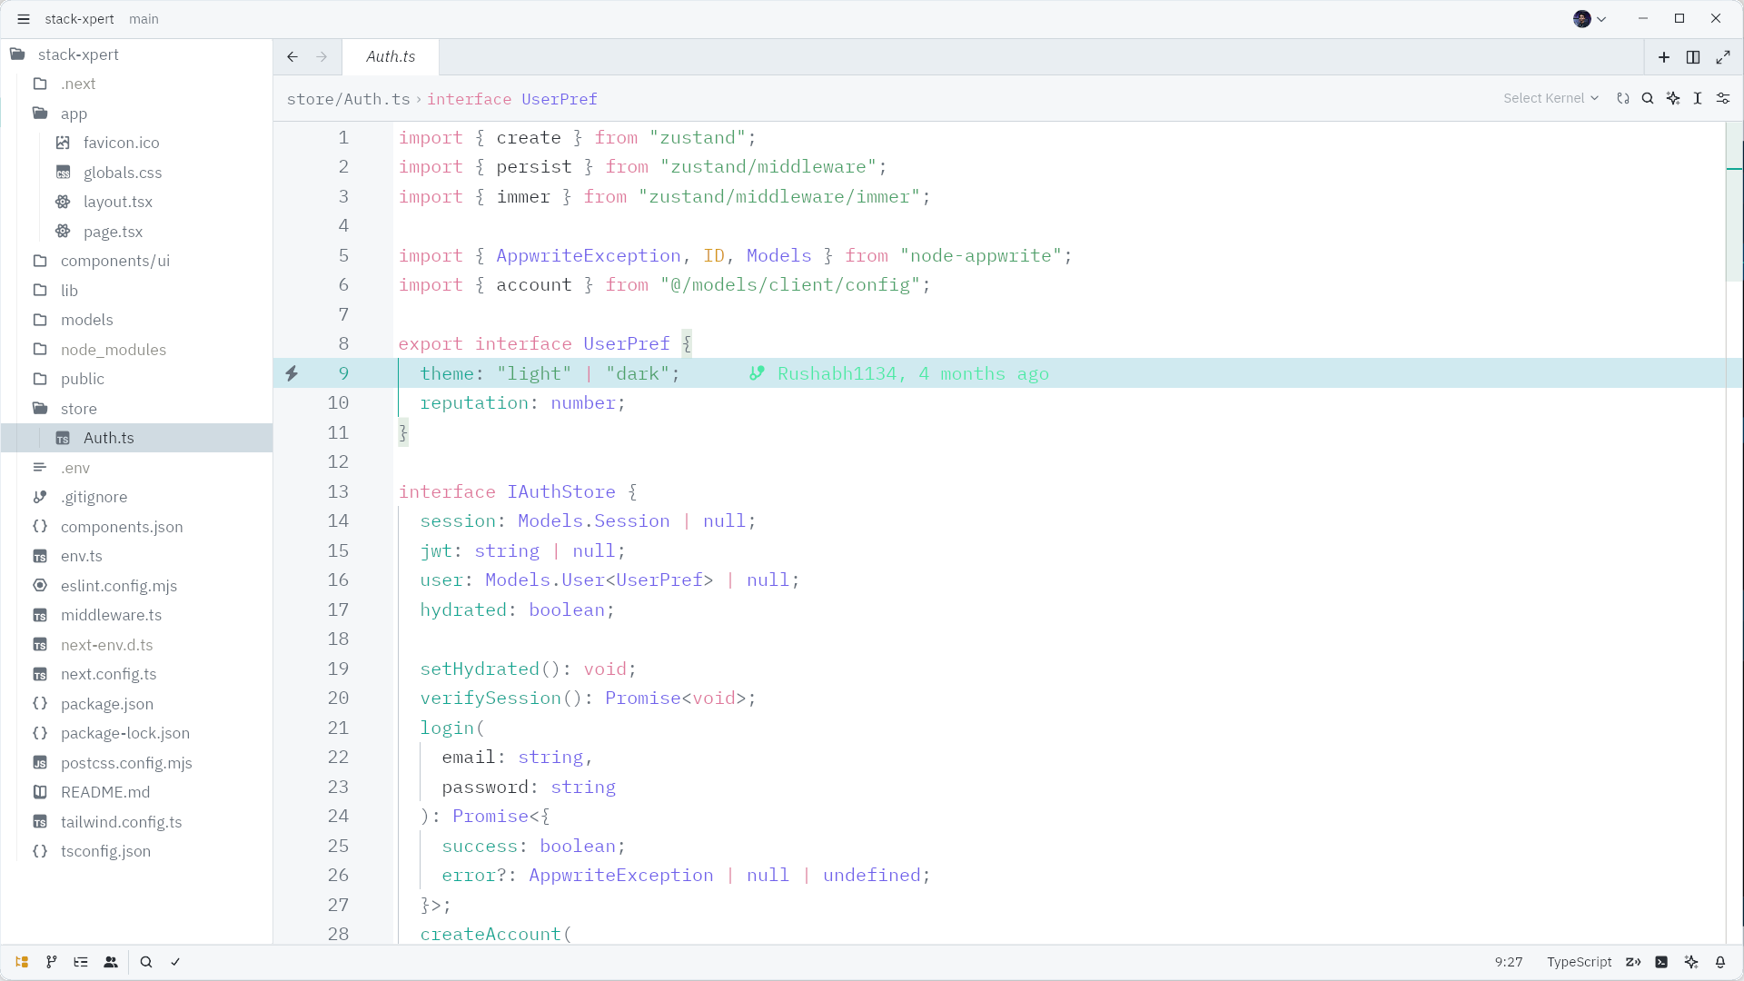Viewport: 1744px width, 981px height.
Task: Open the .env file
Action: click(x=136, y=468)
